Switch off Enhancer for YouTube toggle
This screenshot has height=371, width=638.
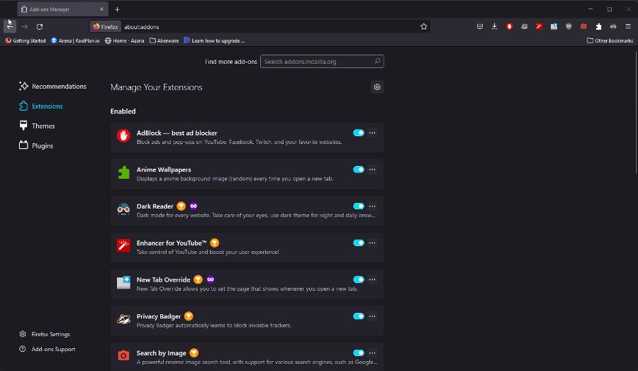coord(359,243)
